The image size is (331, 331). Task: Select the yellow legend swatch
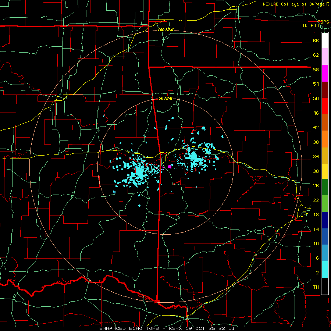pyautogui.click(x=325, y=171)
